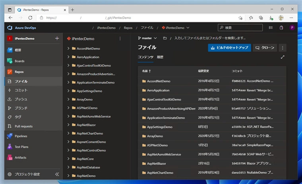Click ファイル in the breadcrumb
Screen dimensions: 302x184
(147, 28)
